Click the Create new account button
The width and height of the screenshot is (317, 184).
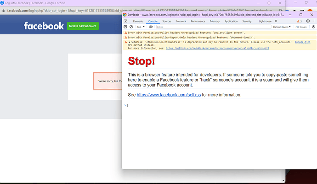[83, 26]
